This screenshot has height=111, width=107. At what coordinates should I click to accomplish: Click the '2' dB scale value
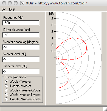coord(52,19)
